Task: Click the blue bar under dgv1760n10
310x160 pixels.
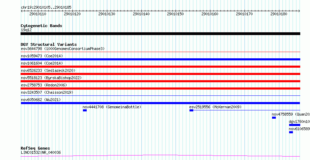Action: [295, 125]
